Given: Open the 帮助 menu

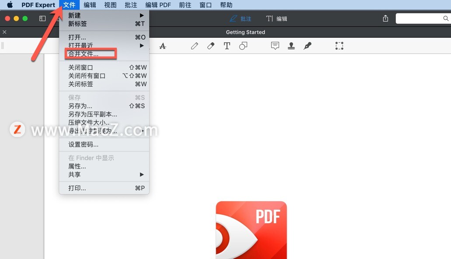Looking at the screenshot, I should click(226, 5).
